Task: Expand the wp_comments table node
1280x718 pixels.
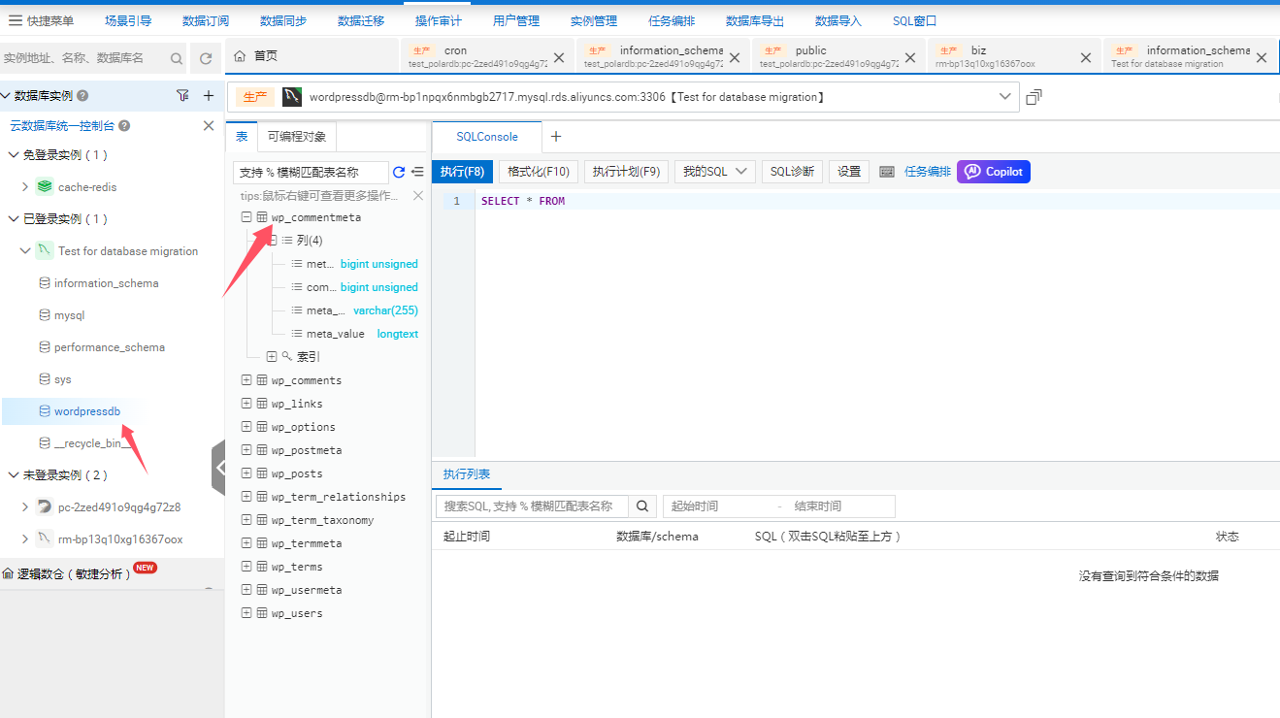Action: tap(246, 380)
